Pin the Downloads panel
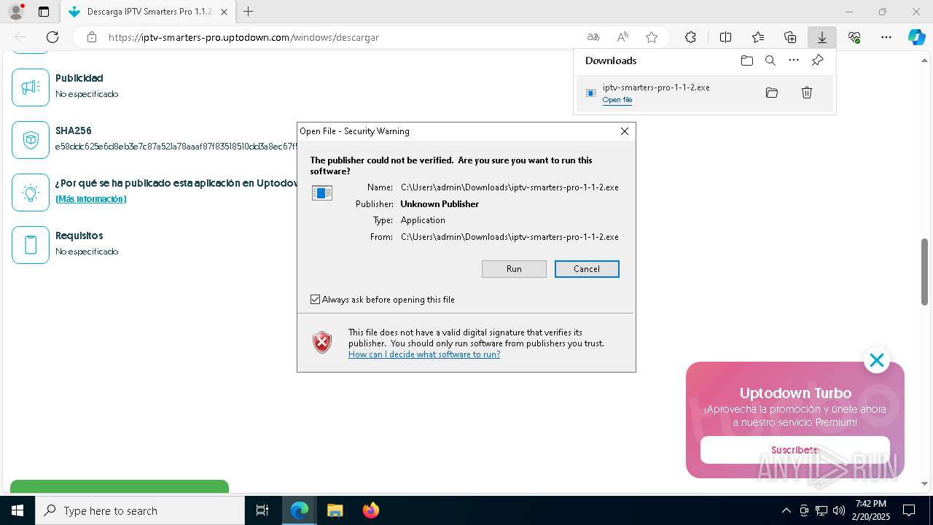Image resolution: width=933 pixels, height=525 pixels. click(817, 61)
